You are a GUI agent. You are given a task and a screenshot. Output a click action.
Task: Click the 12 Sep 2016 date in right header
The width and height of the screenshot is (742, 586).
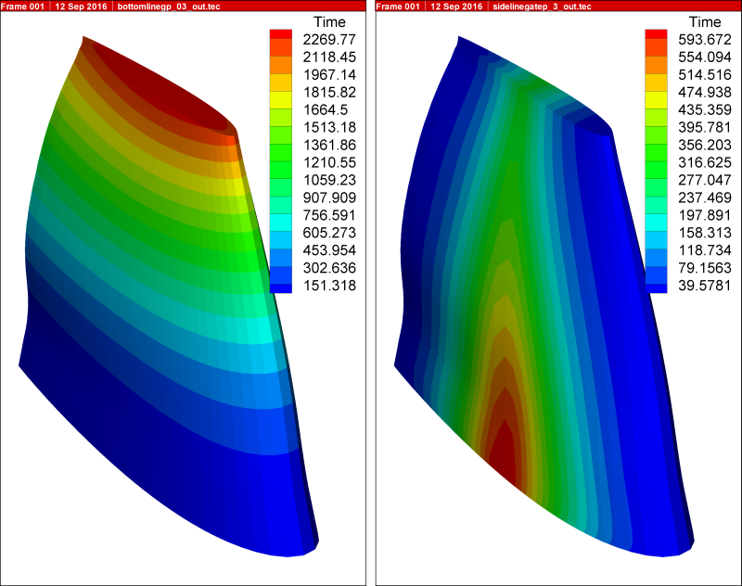pyautogui.click(x=453, y=6)
